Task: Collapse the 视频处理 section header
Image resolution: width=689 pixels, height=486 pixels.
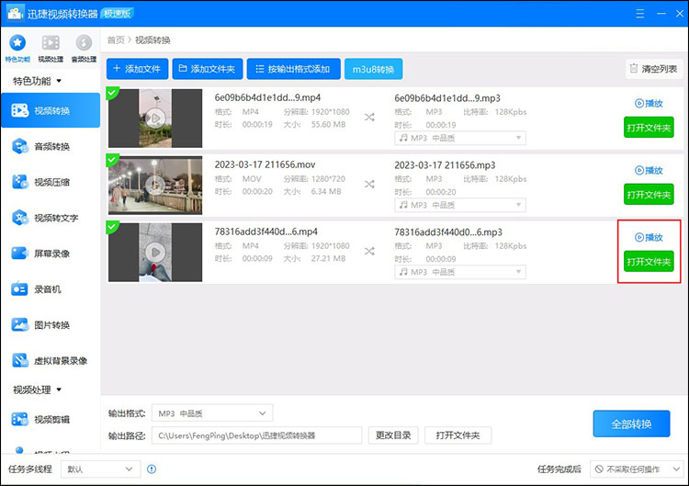Action: 37,390
